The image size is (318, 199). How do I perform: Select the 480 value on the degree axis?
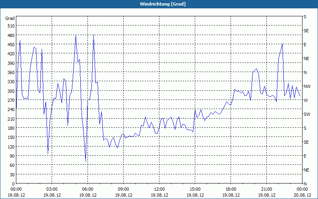11,35
